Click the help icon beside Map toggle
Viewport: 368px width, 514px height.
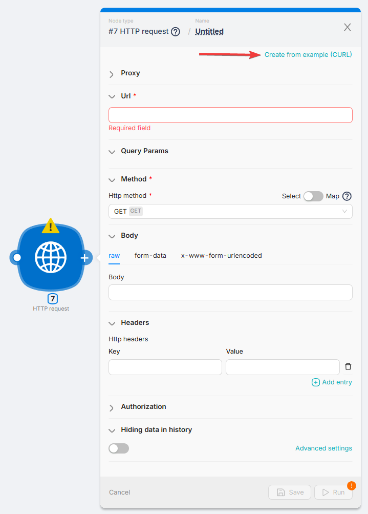point(347,196)
